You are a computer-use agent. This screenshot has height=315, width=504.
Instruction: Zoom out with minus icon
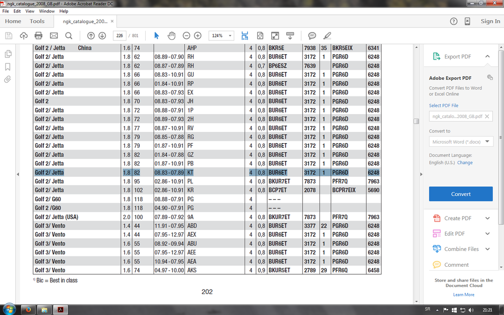pos(187,35)
